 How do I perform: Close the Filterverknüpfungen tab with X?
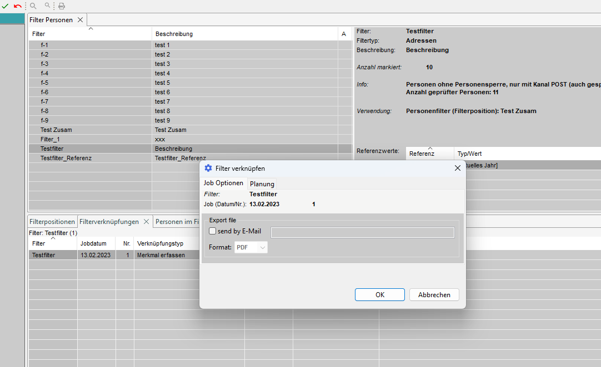coord(147,222)
